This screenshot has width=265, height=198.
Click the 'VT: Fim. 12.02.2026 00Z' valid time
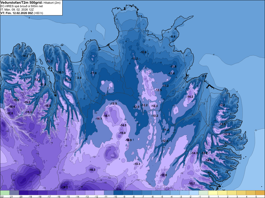click(17, 13)
